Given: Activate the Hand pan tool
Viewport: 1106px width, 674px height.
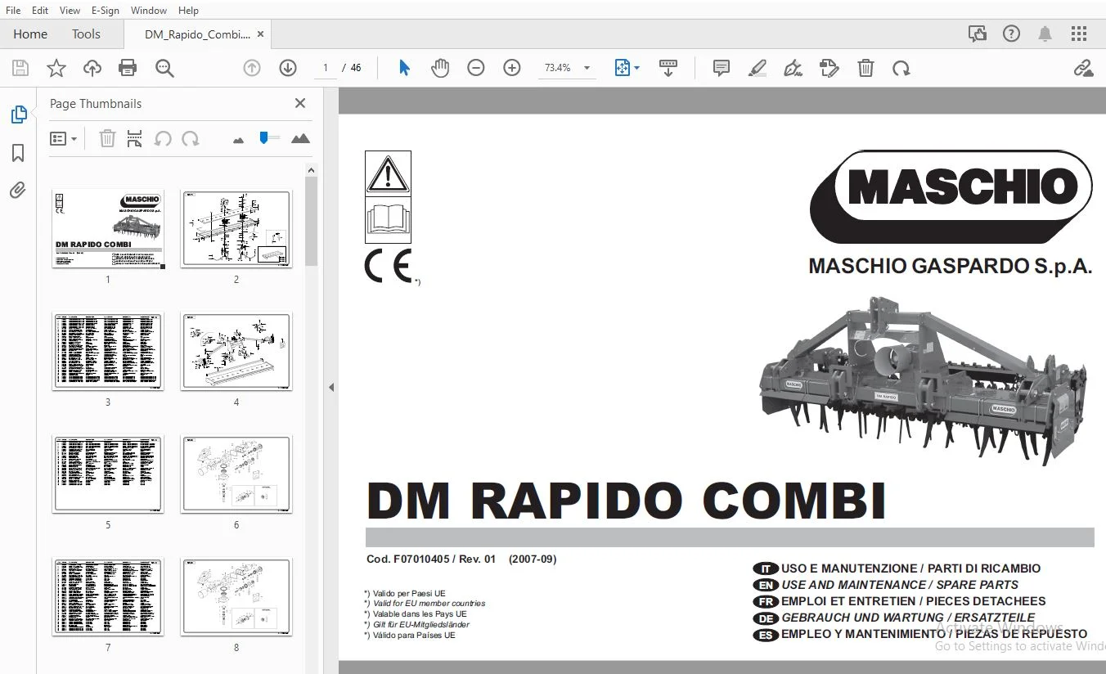Looking at the screenshot, I should point(440,68).
